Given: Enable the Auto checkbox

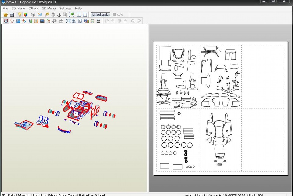Looking at the screenshot, I should (x=114, y=15).
